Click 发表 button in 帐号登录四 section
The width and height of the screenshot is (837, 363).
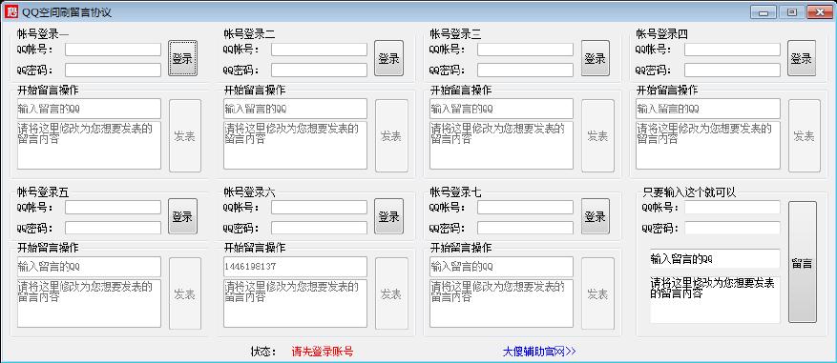coord(805,136)
